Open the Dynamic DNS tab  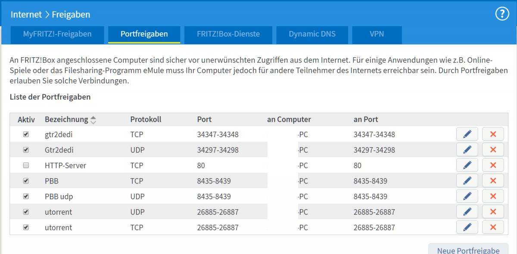pyautogui.click(x=312, y=34)
